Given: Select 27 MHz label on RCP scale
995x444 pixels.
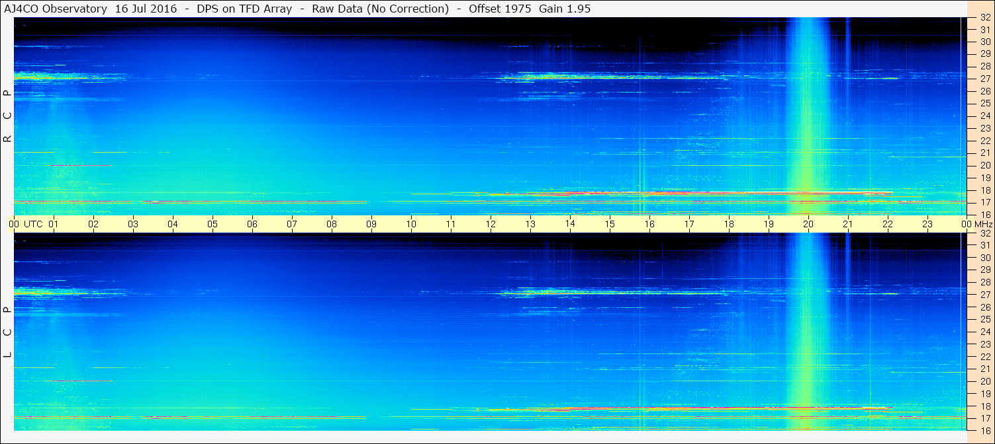Looking at the screenshot, I should click(x=984, y=79).
